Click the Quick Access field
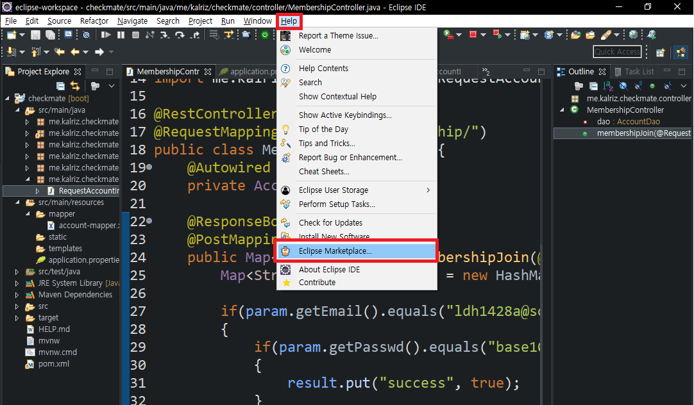Image resolution: width=694 pixels, height=405 pixels. [617, 52]
